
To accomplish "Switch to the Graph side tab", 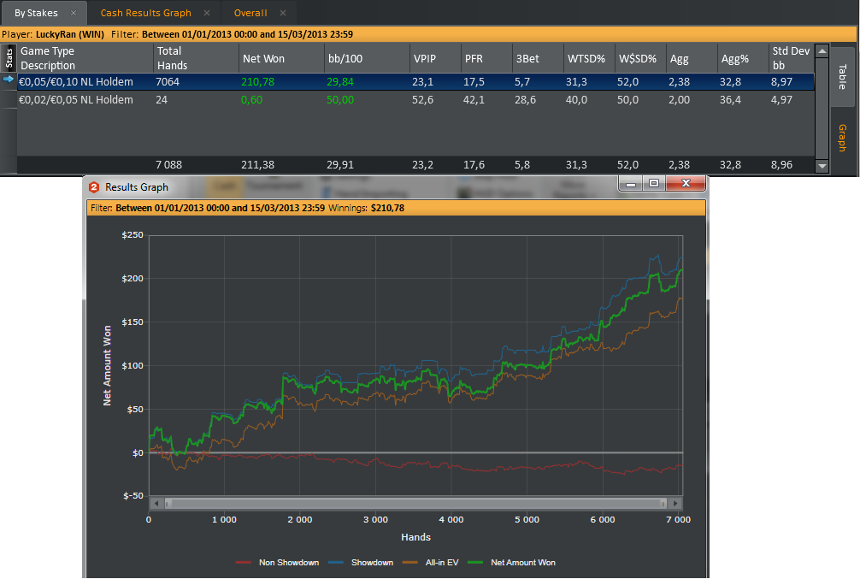I will [842, 138].
